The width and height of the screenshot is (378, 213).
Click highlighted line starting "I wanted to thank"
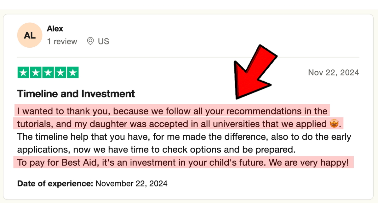tap(172, 111)
